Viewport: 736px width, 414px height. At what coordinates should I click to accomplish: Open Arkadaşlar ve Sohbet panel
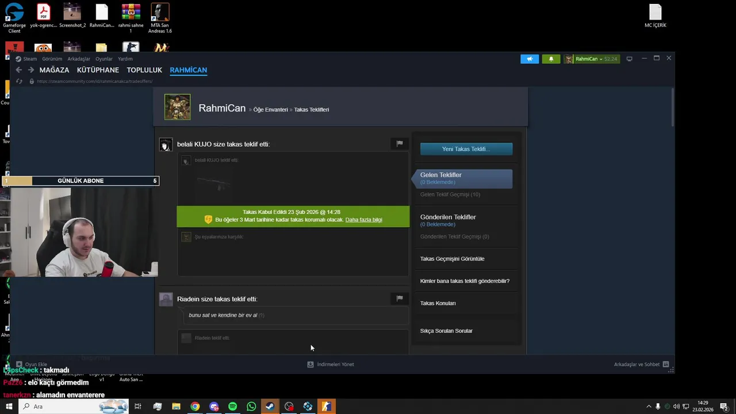click(x=641, y=364)
